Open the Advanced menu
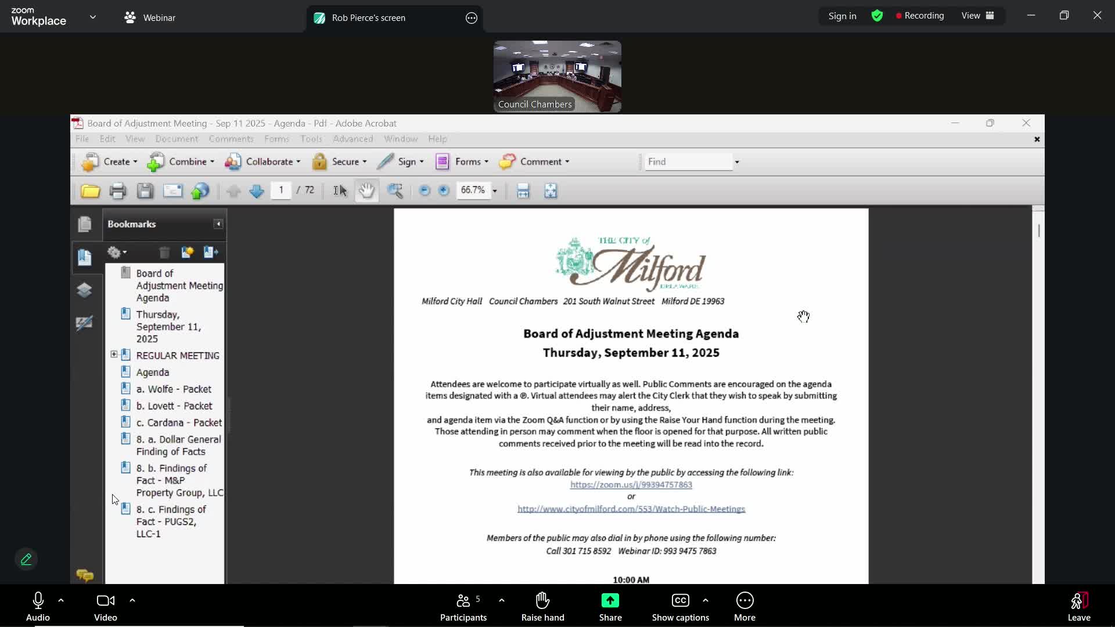This screenshot has height=627, width=1115. pyautogui.click(x=353, y=139)
